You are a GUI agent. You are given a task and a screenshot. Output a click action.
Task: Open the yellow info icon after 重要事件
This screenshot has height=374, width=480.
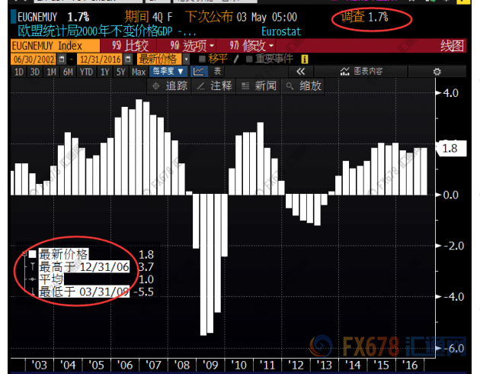[x=304, y=59]
